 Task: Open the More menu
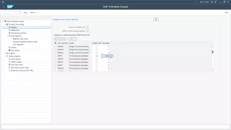coord(34,13)
